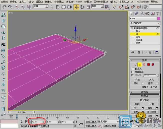The height and width of the screenshot is (129, 163).
Task: Open the Create command panel tab
Action: (x=131, y=14)
